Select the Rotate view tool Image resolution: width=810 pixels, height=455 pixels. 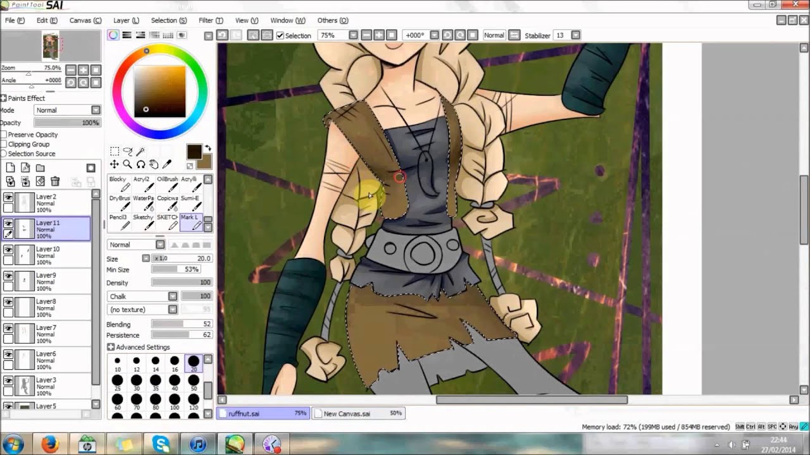coord(140,164)
